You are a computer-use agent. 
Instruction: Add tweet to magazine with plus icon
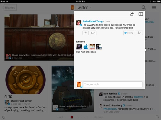pos(141,14)
